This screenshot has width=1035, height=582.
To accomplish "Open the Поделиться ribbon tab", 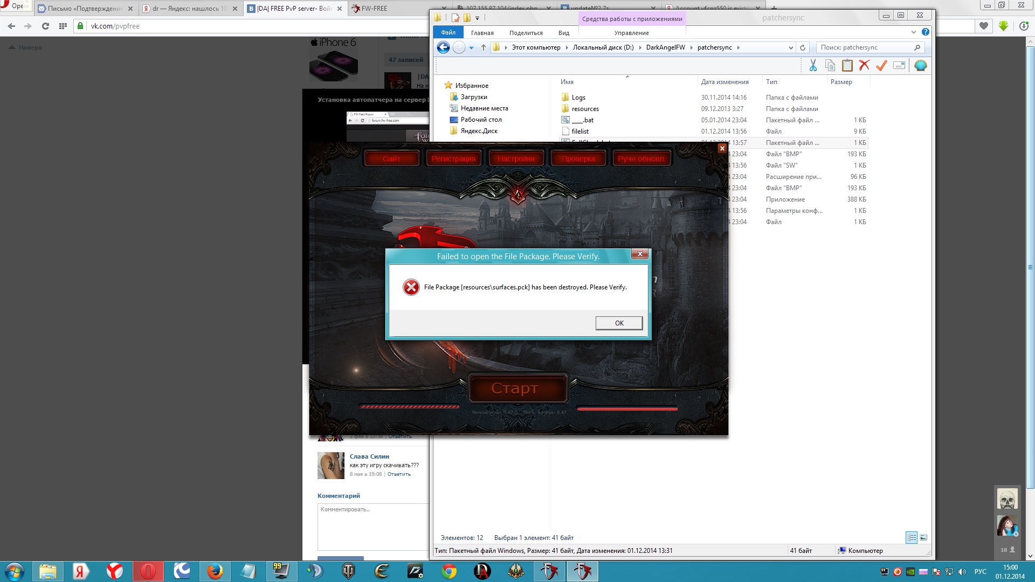I will point(526,33).
